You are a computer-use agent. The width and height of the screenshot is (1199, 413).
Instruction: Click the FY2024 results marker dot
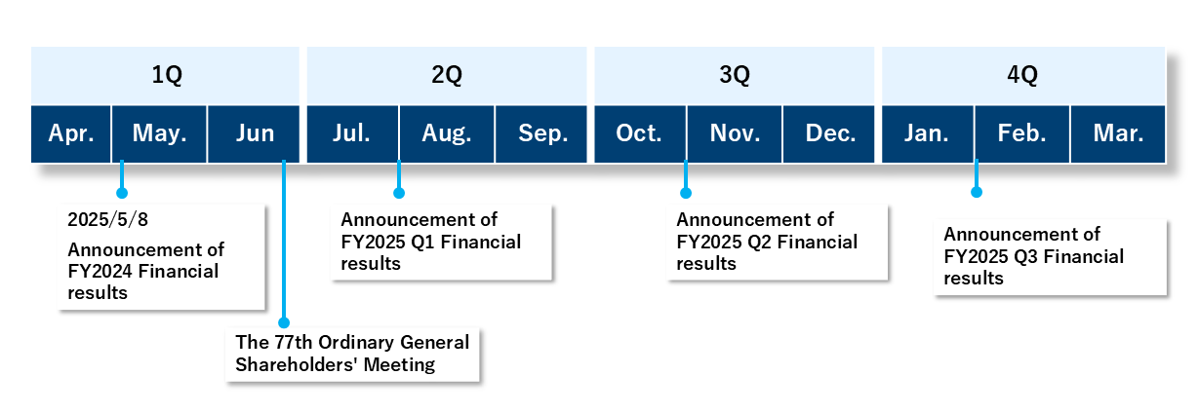(x=122, y=193)
